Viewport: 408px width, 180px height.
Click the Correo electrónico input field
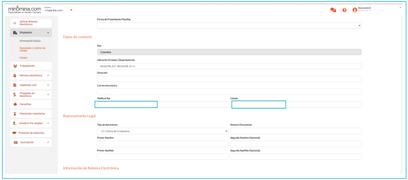229,92
